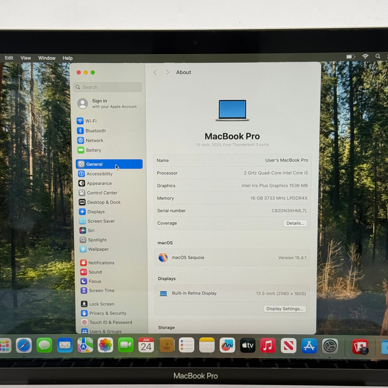
Task: Launch Freeform from the Dock
Action: (227, 345)
